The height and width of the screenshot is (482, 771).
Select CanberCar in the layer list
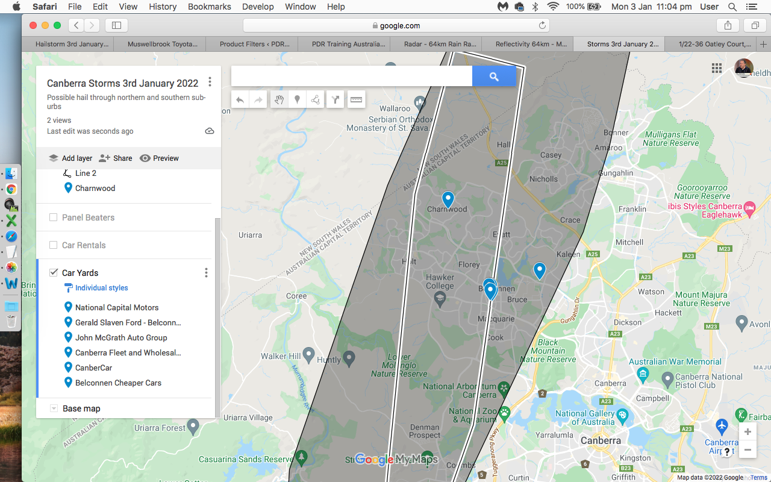(93, 368)
